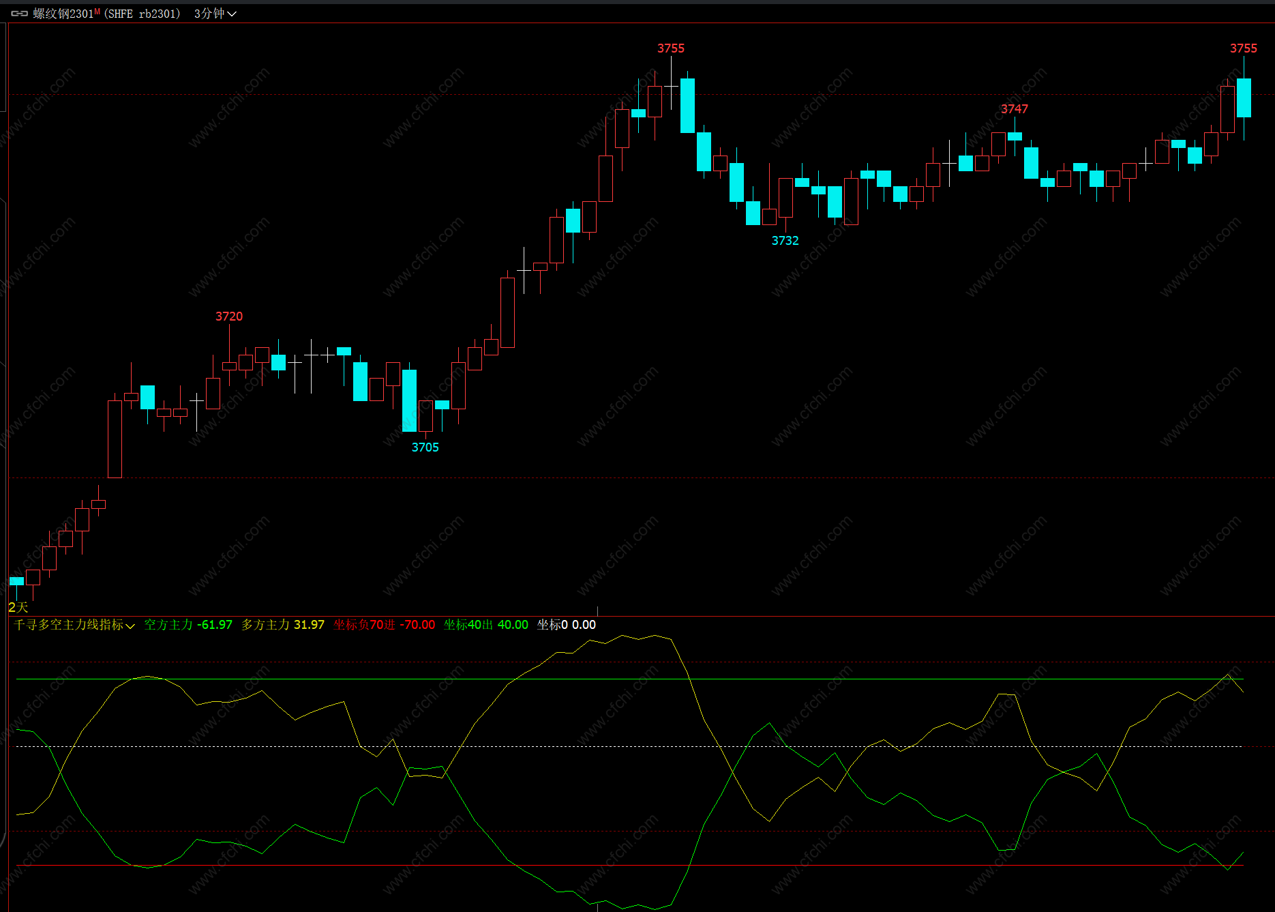Viewport: 1275px width, 912px height.
Task: Select the 多方主力 31.97 indicator value
Action: pyautogui.click(x=283, y=625)
